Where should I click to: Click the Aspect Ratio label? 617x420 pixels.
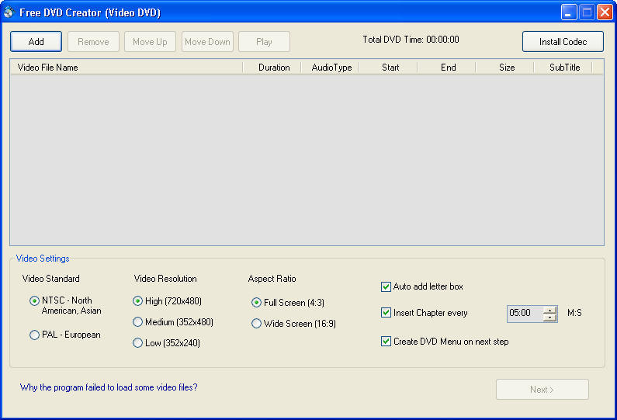point(272,279)
